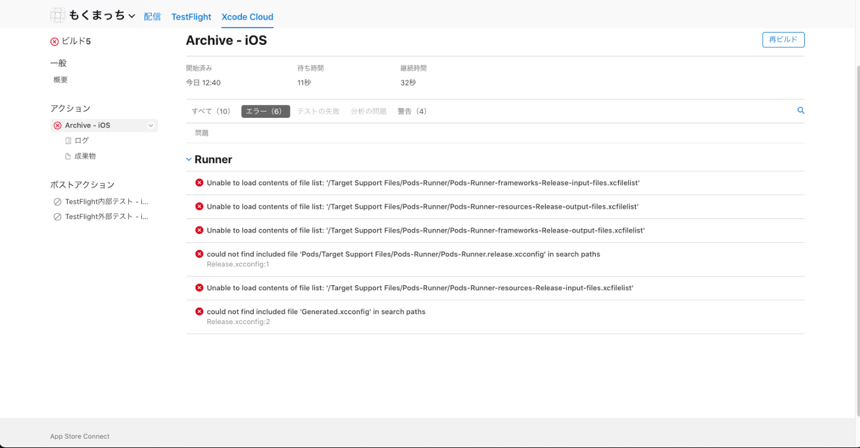
Task: Click the 問題 column header
Action: pyautogui.click(x=202, y=133)
